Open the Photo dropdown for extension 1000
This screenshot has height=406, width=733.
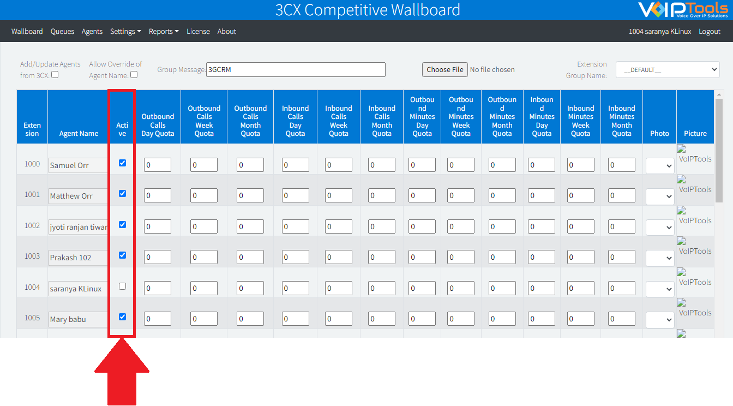(x=660, y=166)
